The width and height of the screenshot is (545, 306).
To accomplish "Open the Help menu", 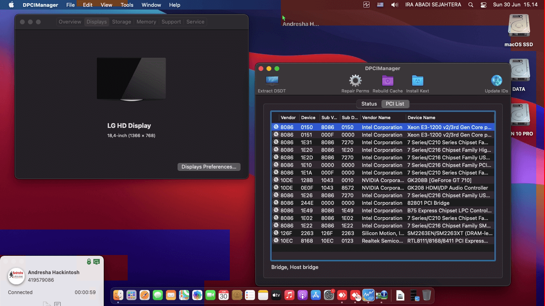I will point(175,5).
